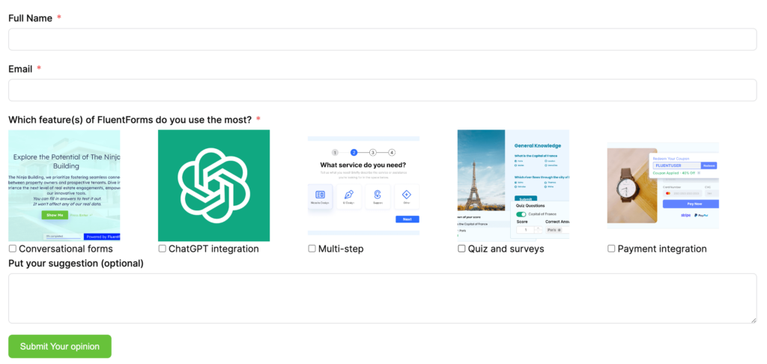This screenshot has width=767, height=364.
Task: Click the 'Full Name' field label
Action: tap(30, 18)
